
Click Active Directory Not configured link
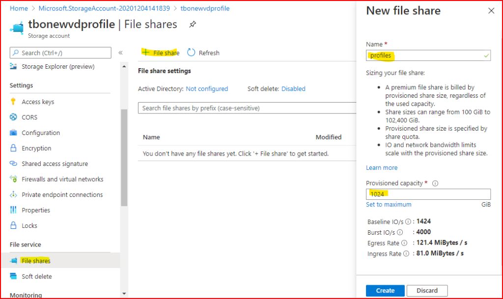pyautogui.click(x=207, y=89)
